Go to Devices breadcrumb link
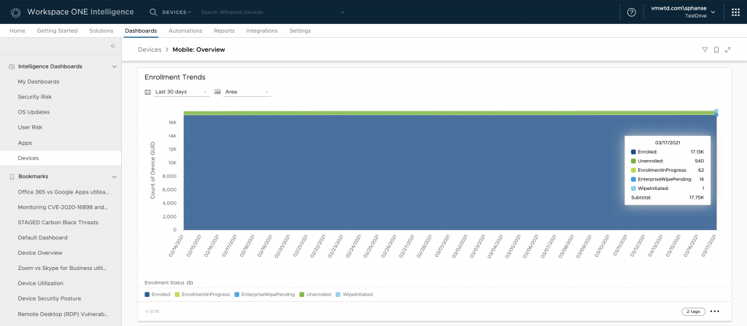The width and height of the screenshot is (747, 326). [x=150, y=49]
